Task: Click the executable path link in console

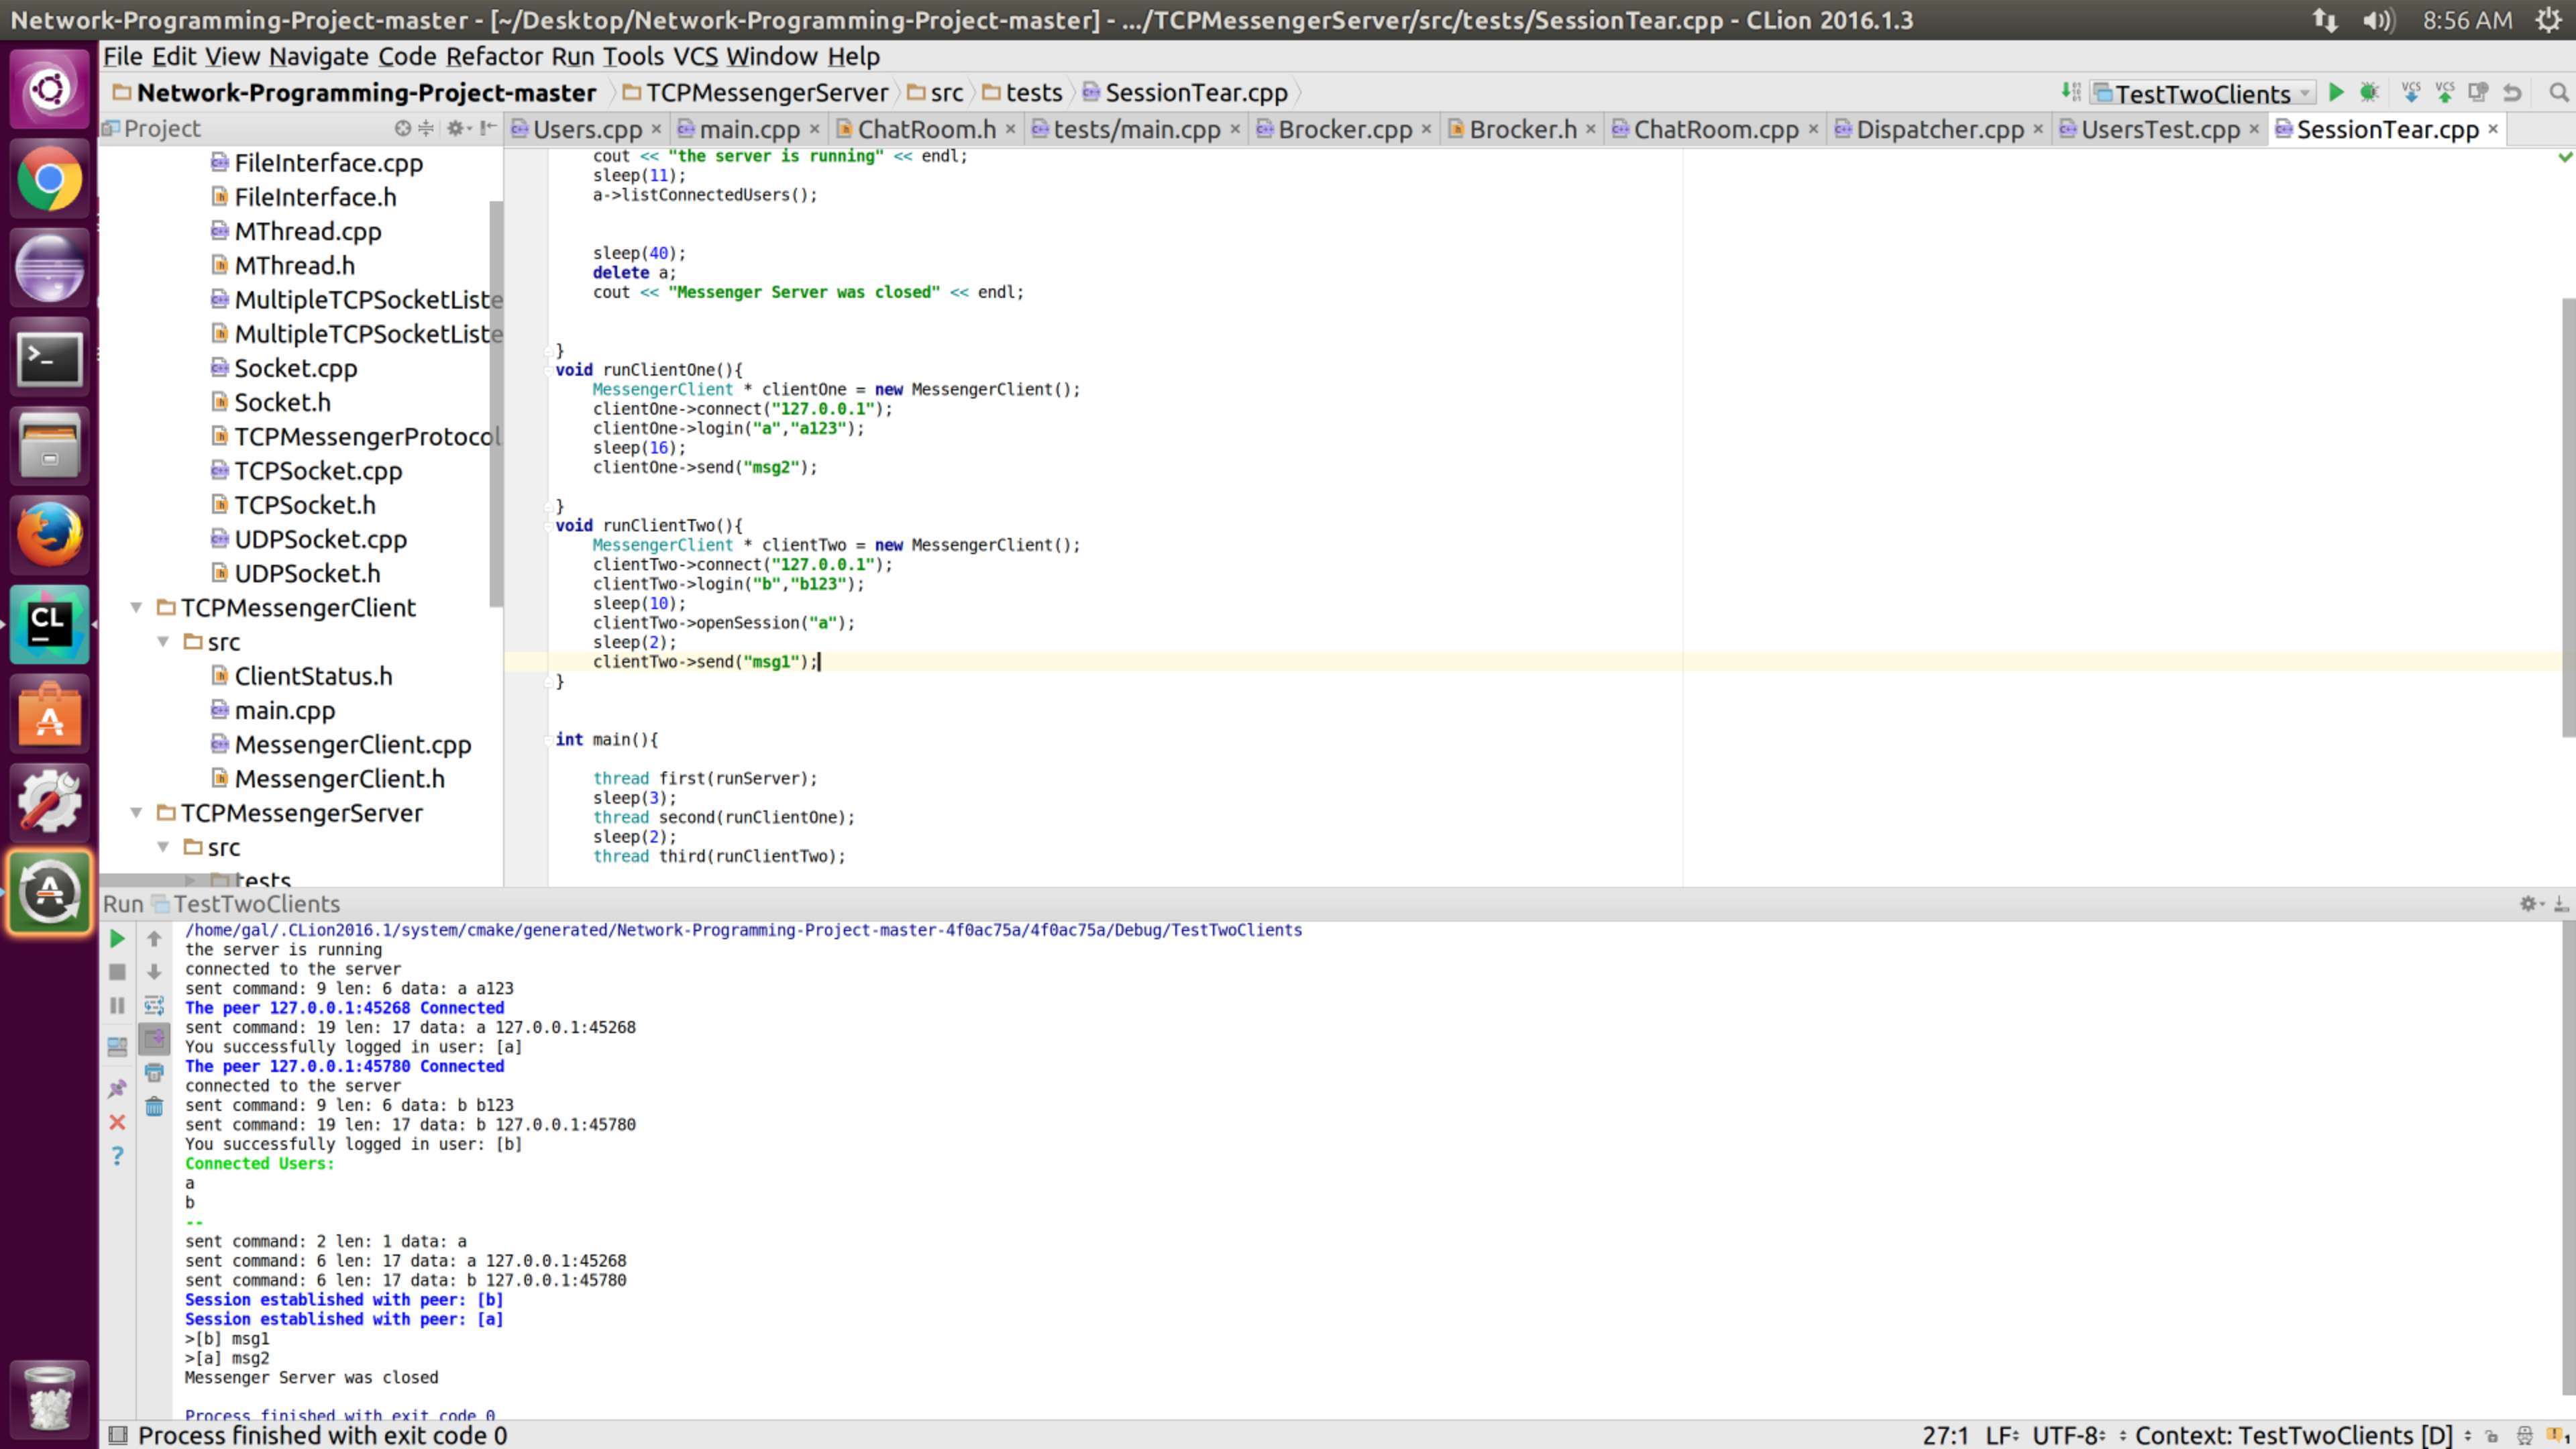Action: tap(743, 930)
